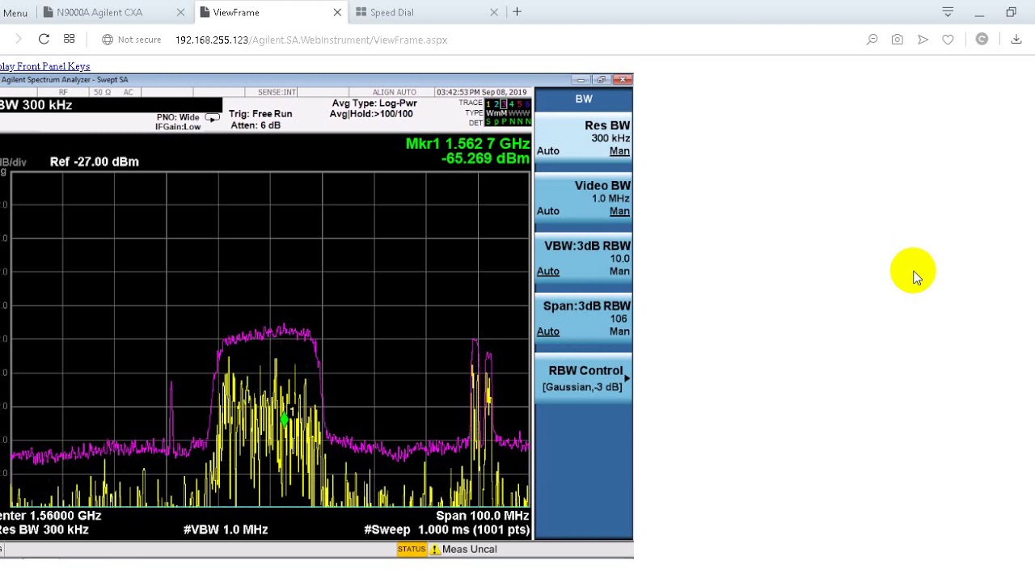The image size is (1035, 582).
Task: Click the Avg Type: Log-Pwr label
Action: 374,103
